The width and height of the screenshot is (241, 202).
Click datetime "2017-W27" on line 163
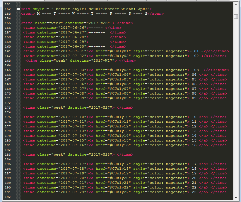point(103,61)
